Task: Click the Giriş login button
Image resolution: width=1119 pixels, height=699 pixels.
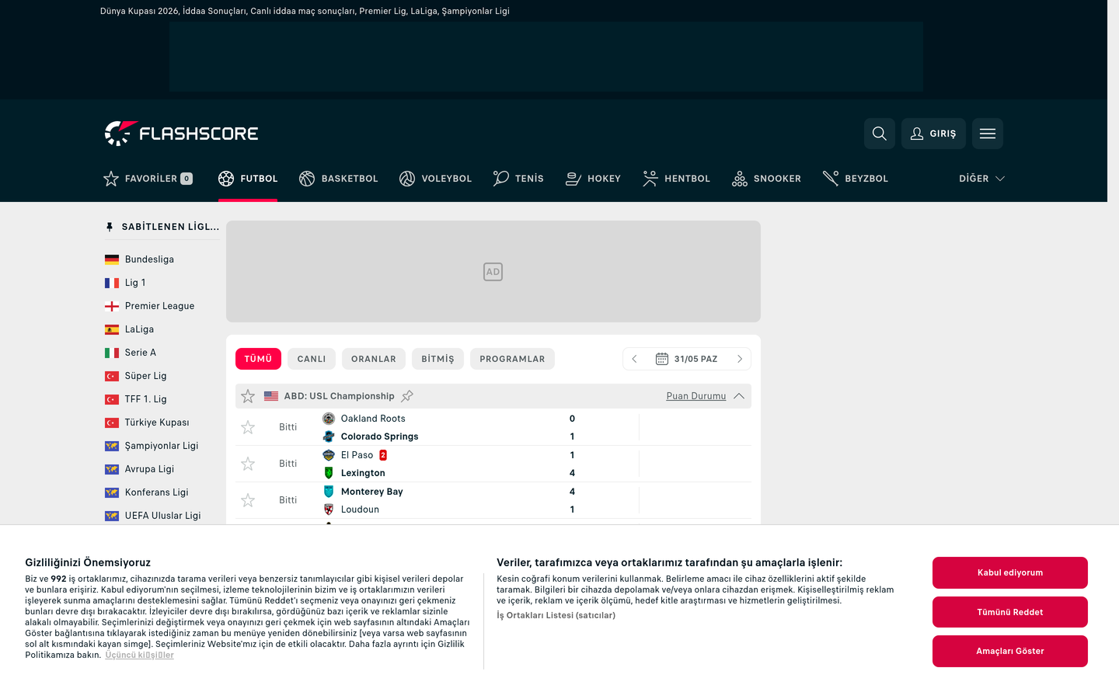Action: (933, 134)
